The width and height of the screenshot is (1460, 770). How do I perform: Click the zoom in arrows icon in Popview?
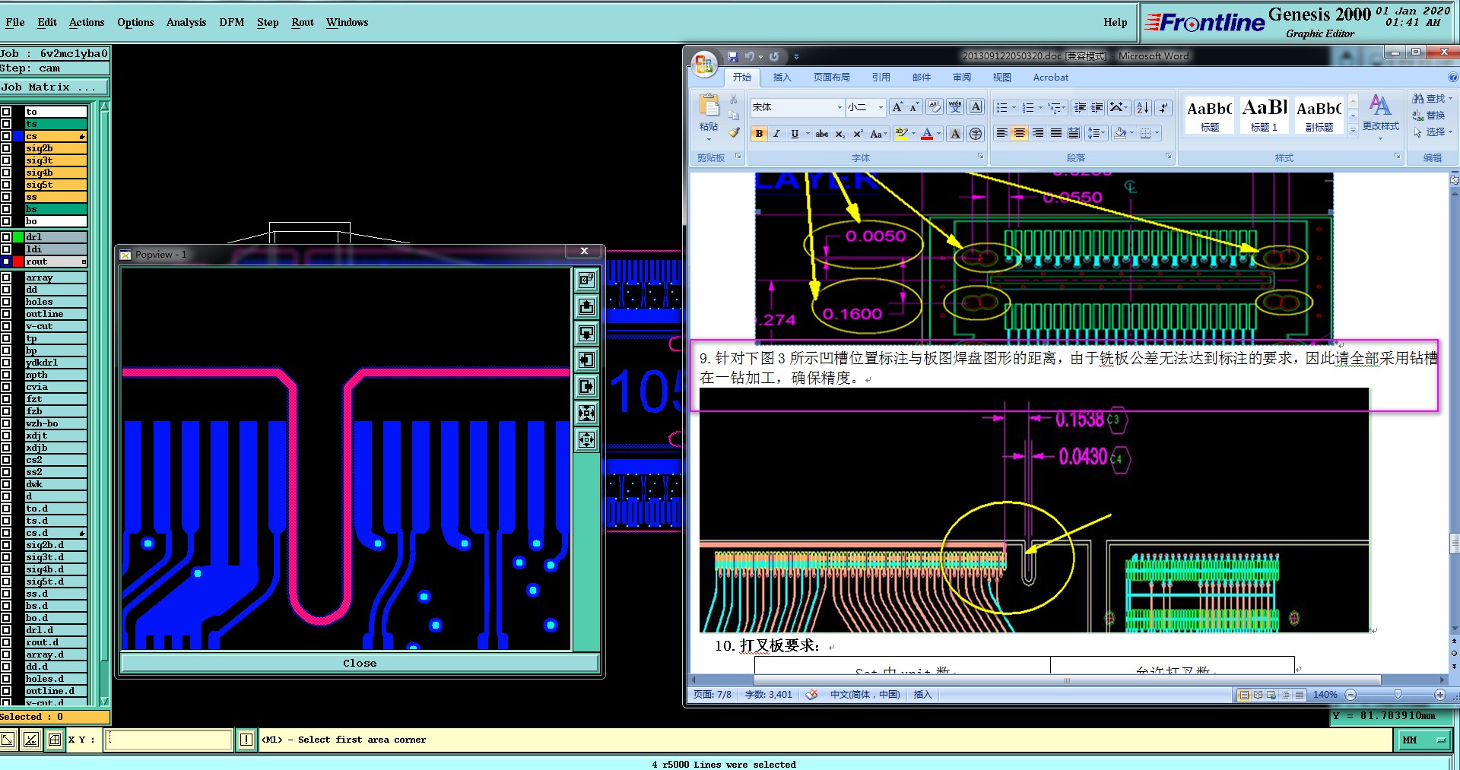[586, 414]
